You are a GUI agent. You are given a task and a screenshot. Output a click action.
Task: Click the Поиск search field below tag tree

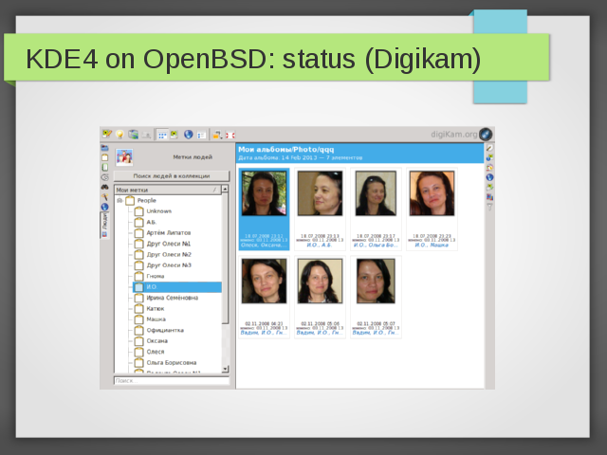(171, 381)
